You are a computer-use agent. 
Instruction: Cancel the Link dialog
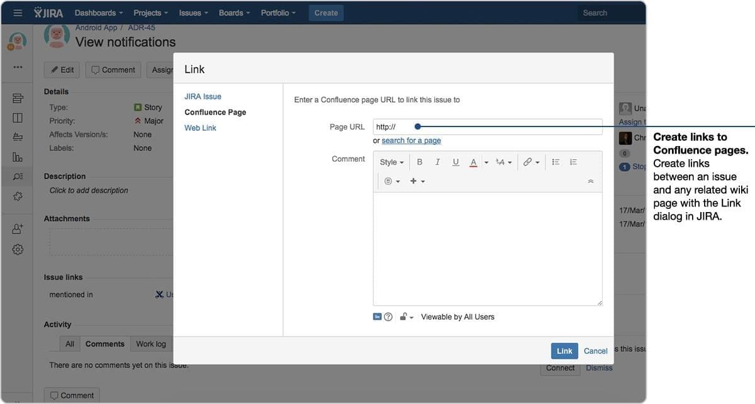point(596,351)
